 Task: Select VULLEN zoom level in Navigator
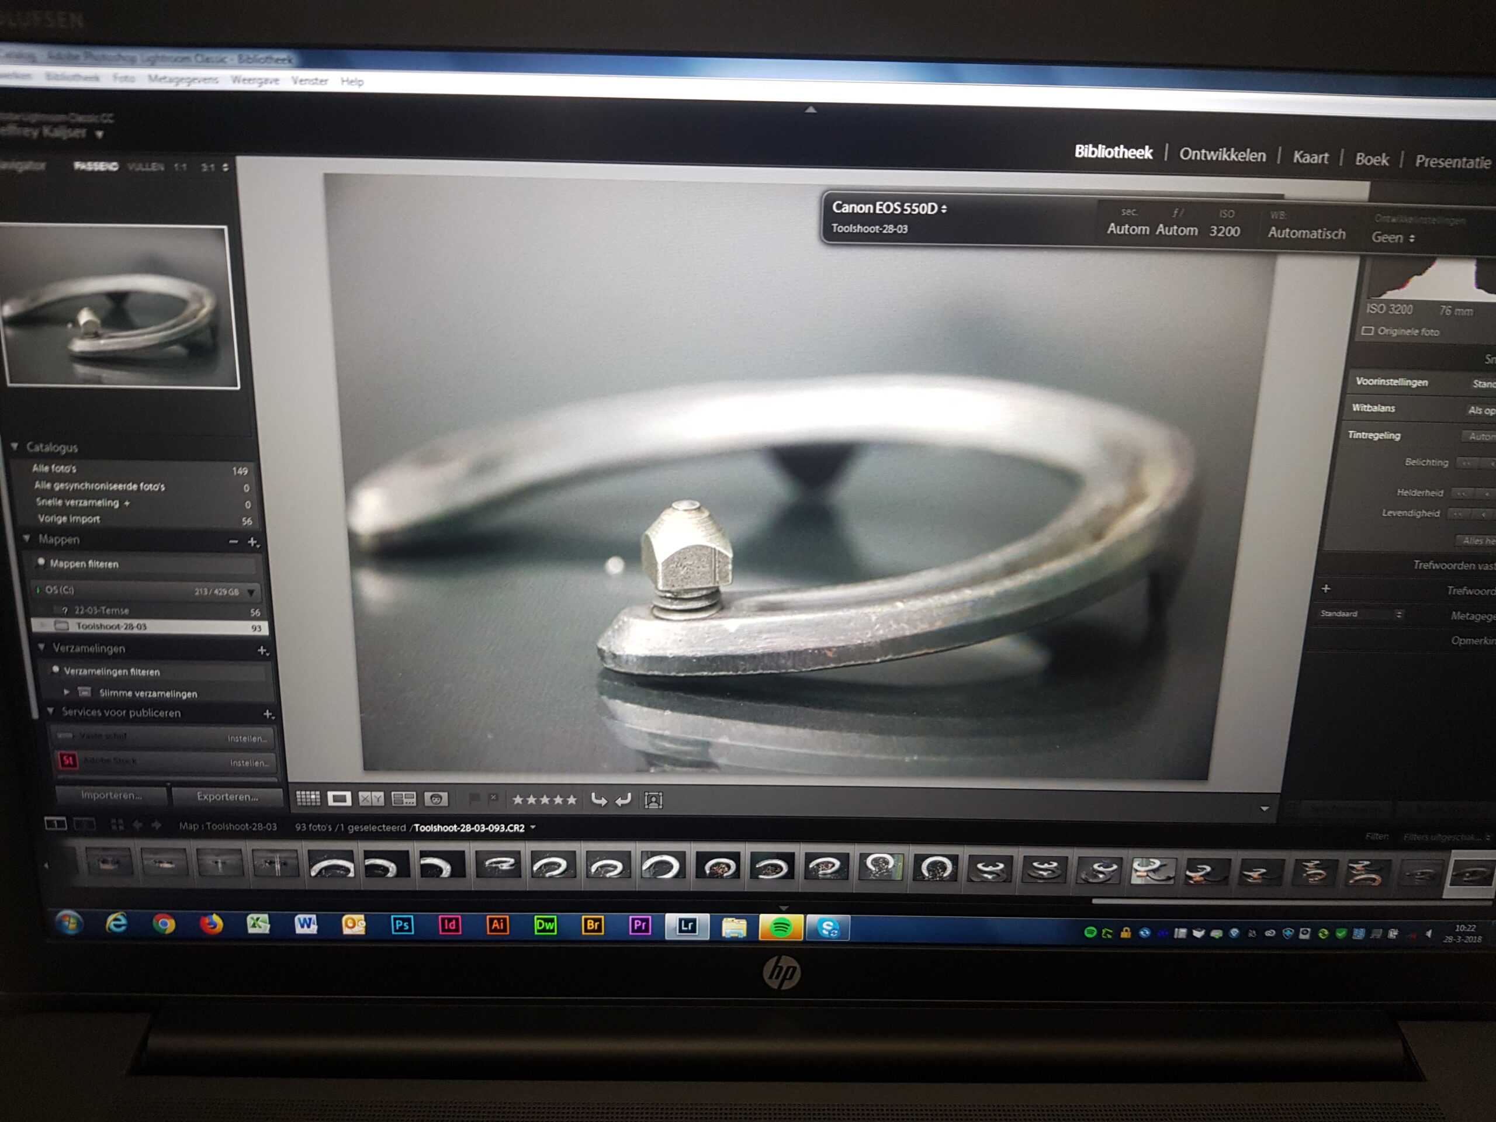pos(146,167)
